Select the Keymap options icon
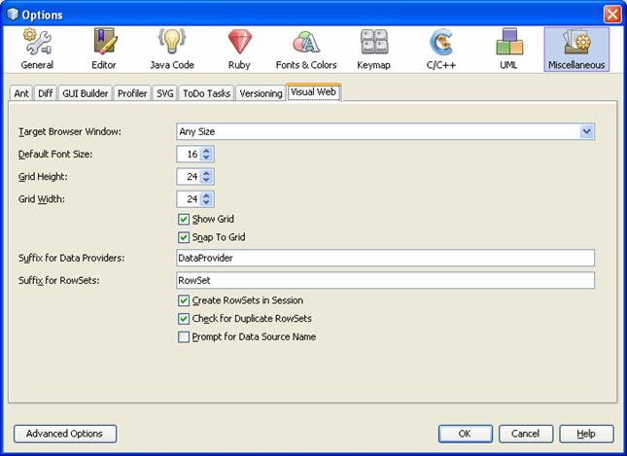Viewport: 627px width, 456px height. pos(374,49)
